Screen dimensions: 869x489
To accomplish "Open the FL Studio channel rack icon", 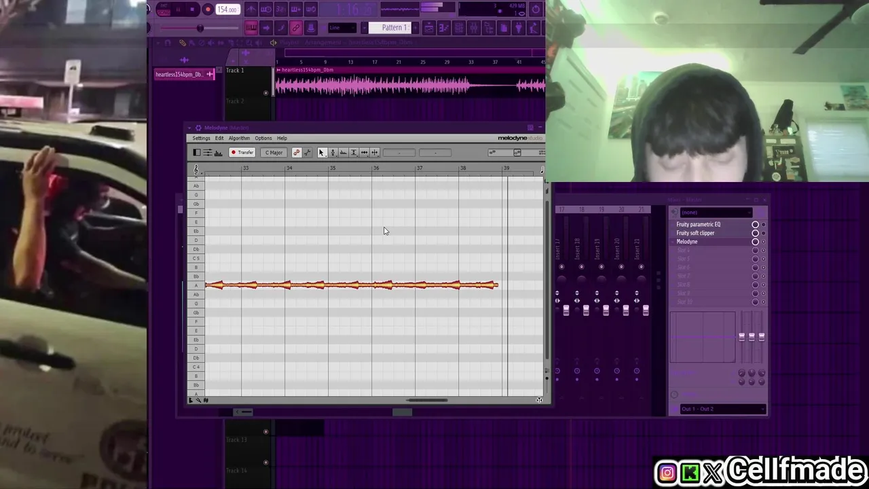I will click(x=458, y=28).
